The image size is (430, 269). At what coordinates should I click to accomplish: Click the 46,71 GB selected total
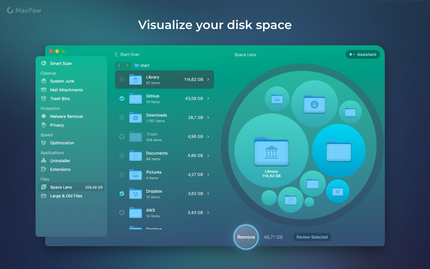click(273, 237)
